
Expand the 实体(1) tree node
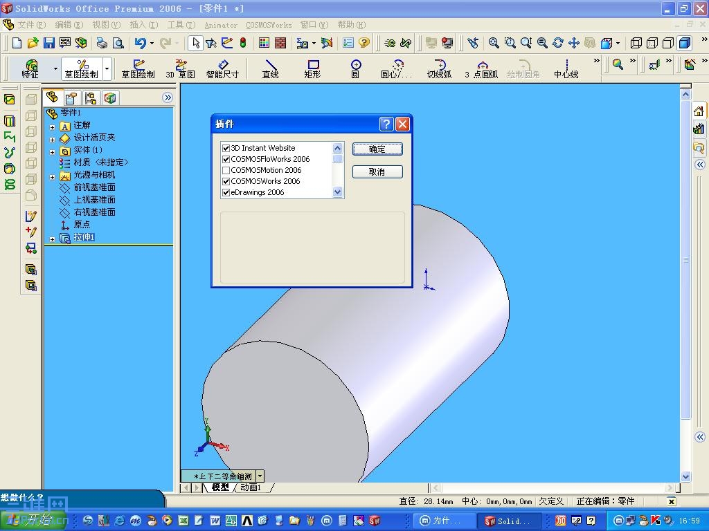tap(53, 152)
